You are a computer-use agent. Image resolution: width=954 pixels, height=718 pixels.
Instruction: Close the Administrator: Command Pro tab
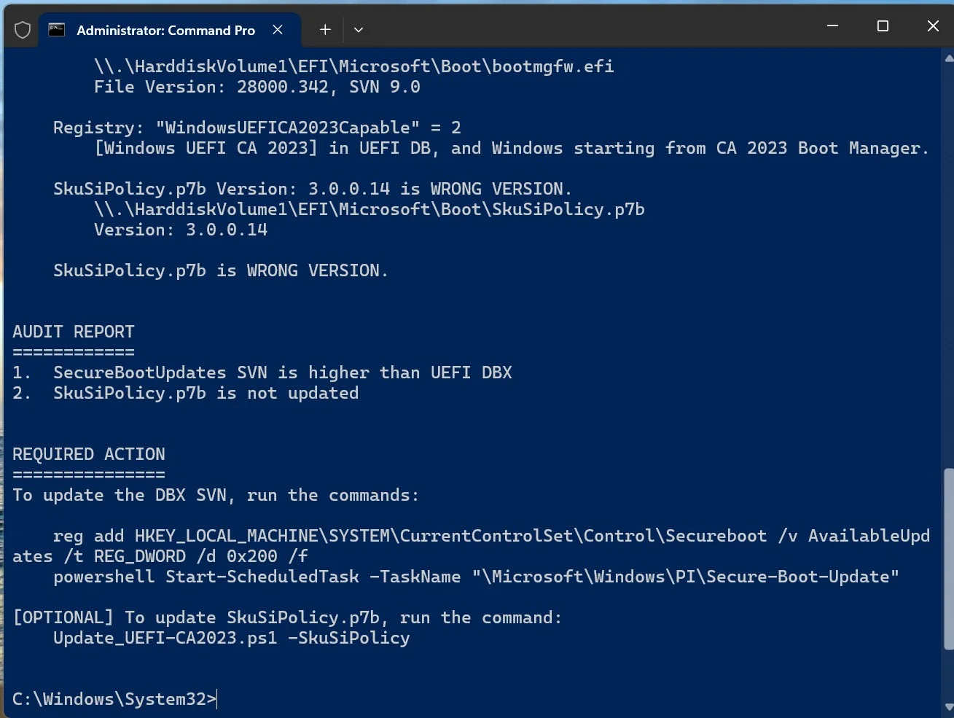coord(278,30)
